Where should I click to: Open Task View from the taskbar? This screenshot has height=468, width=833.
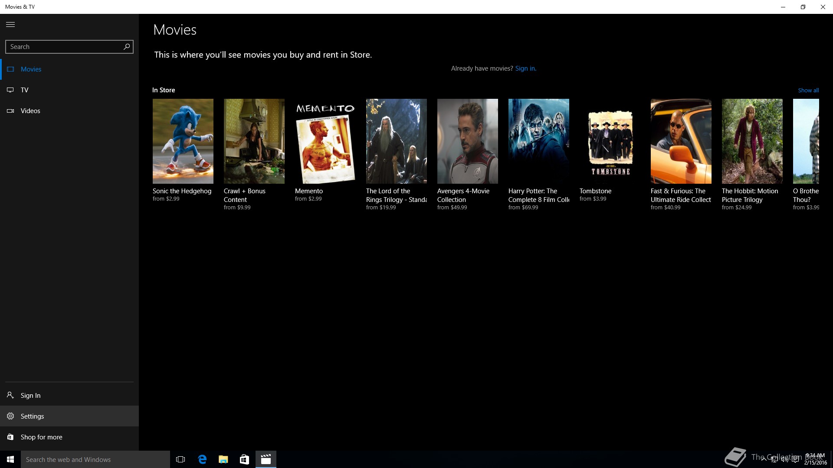[x=180, y=459]
